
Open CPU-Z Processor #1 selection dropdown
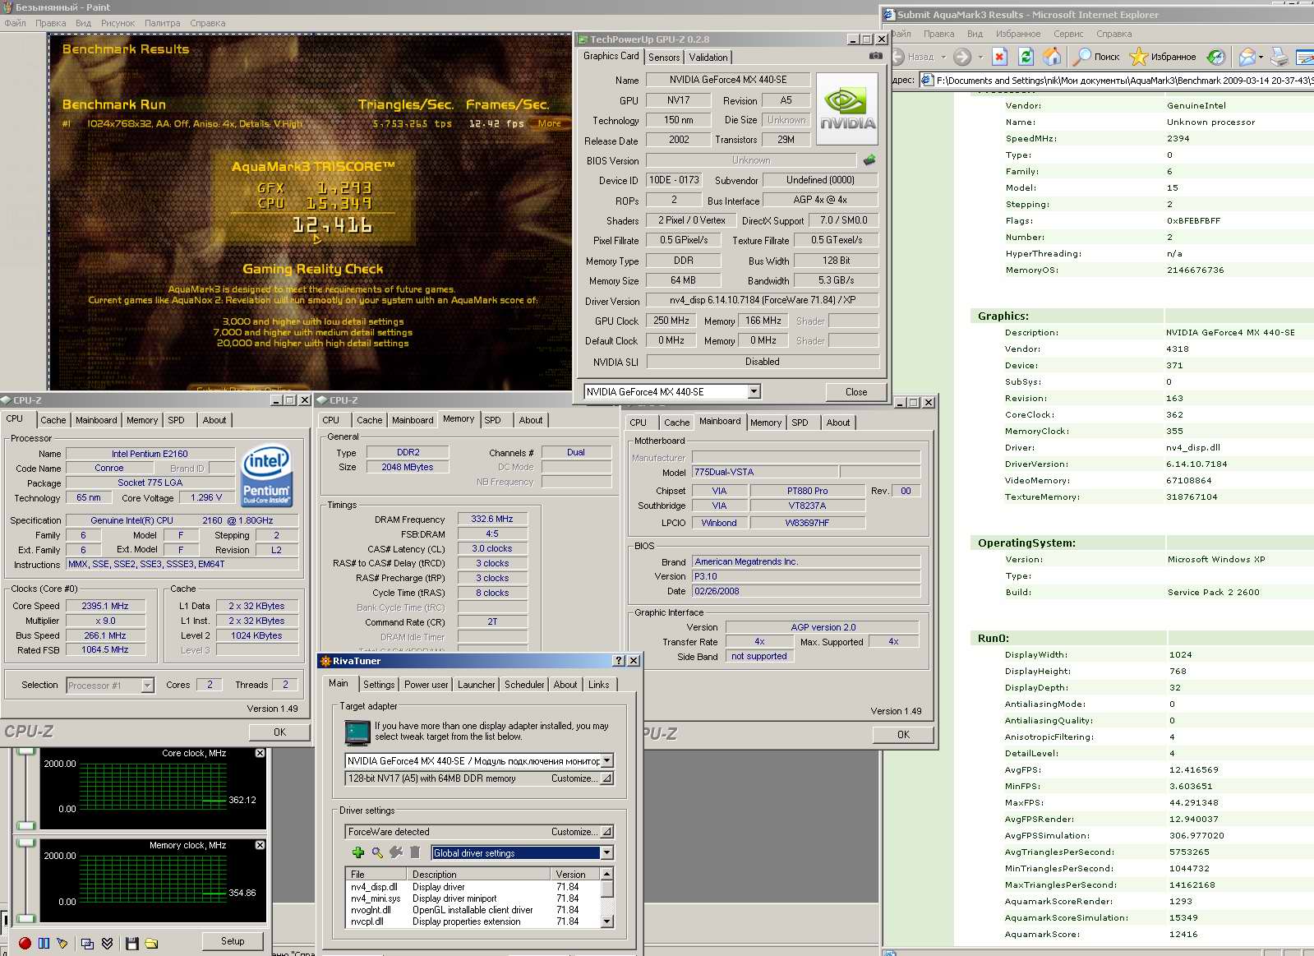147,686
